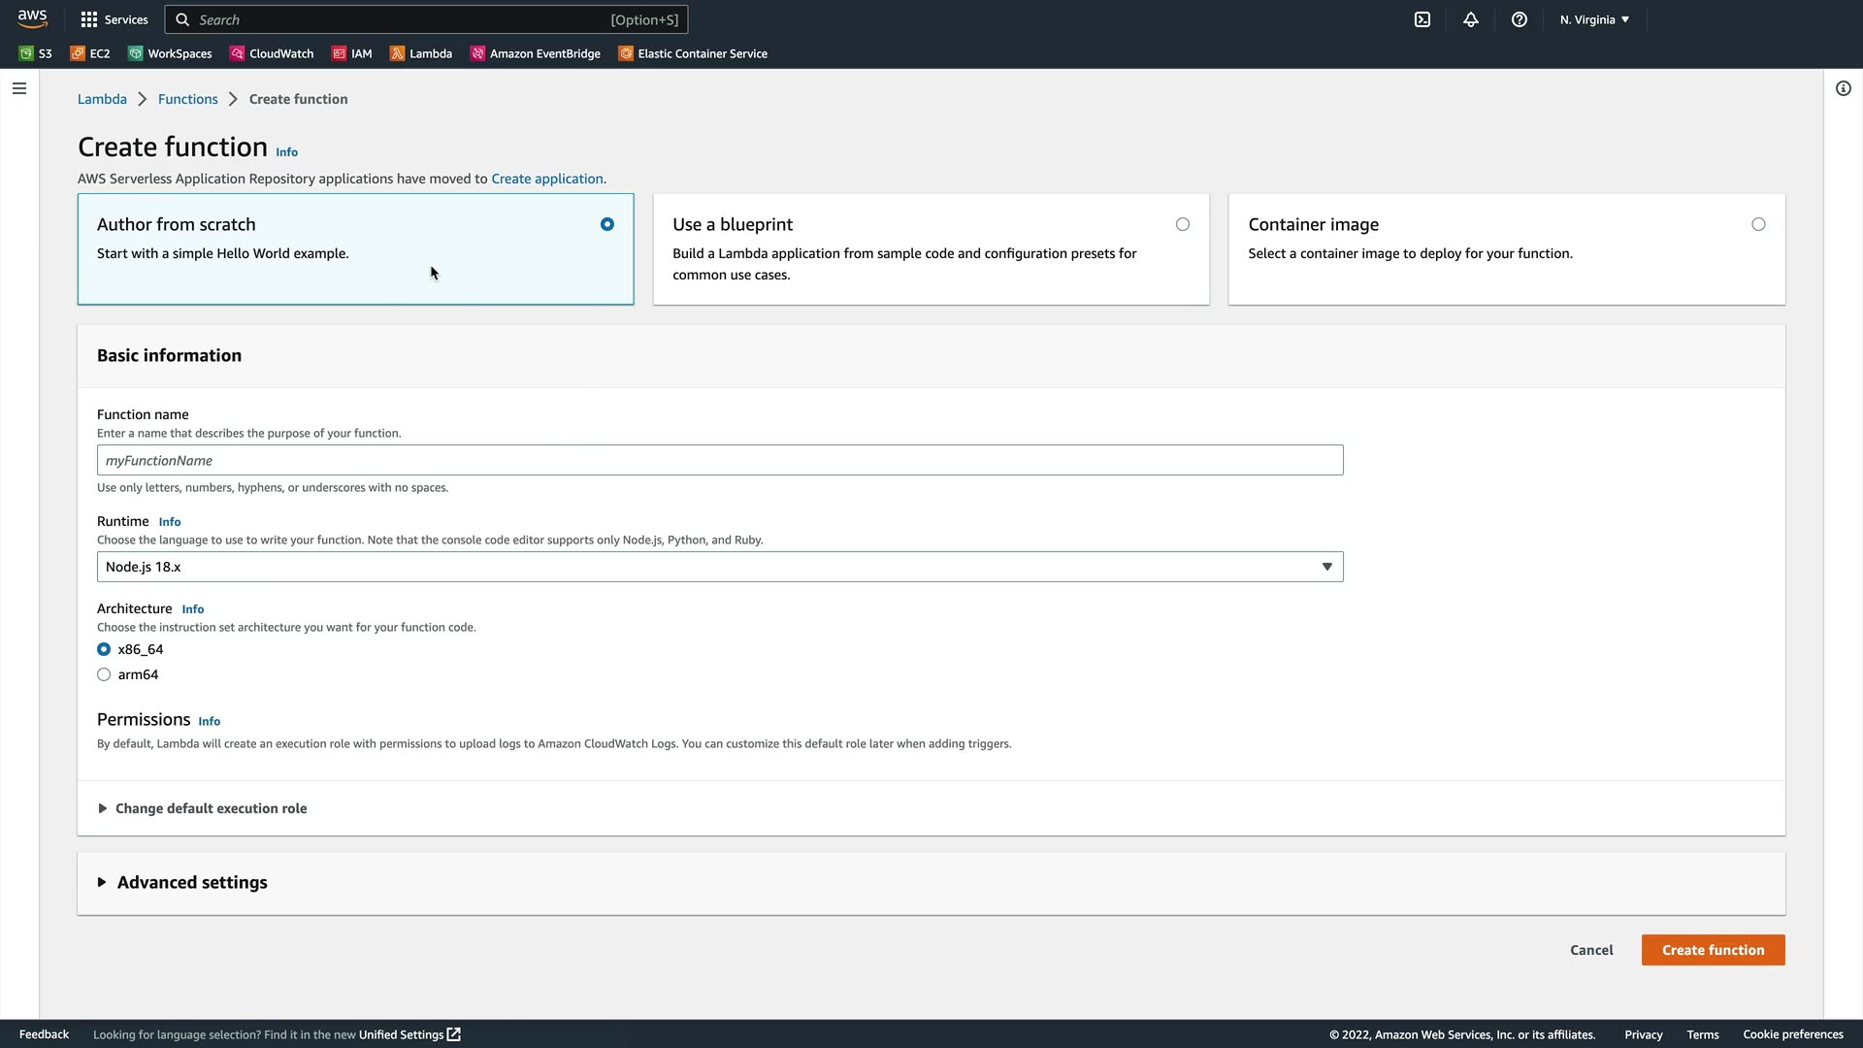Click the AWS logo home icon
1863x1048 pixels.
[x=32, y=18]
